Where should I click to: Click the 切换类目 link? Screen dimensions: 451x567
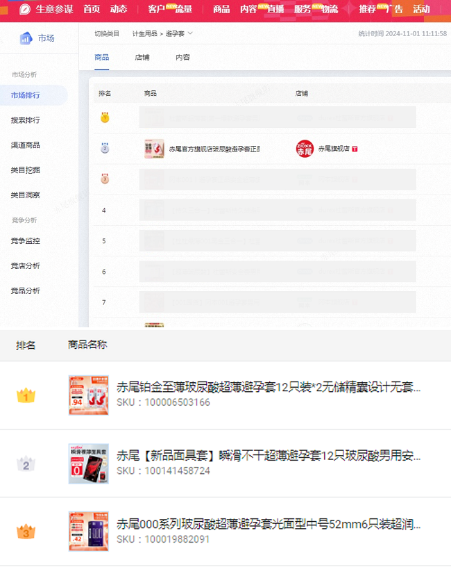pos(107,33)
